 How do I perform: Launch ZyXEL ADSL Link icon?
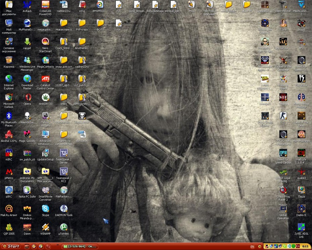[301, 231]
